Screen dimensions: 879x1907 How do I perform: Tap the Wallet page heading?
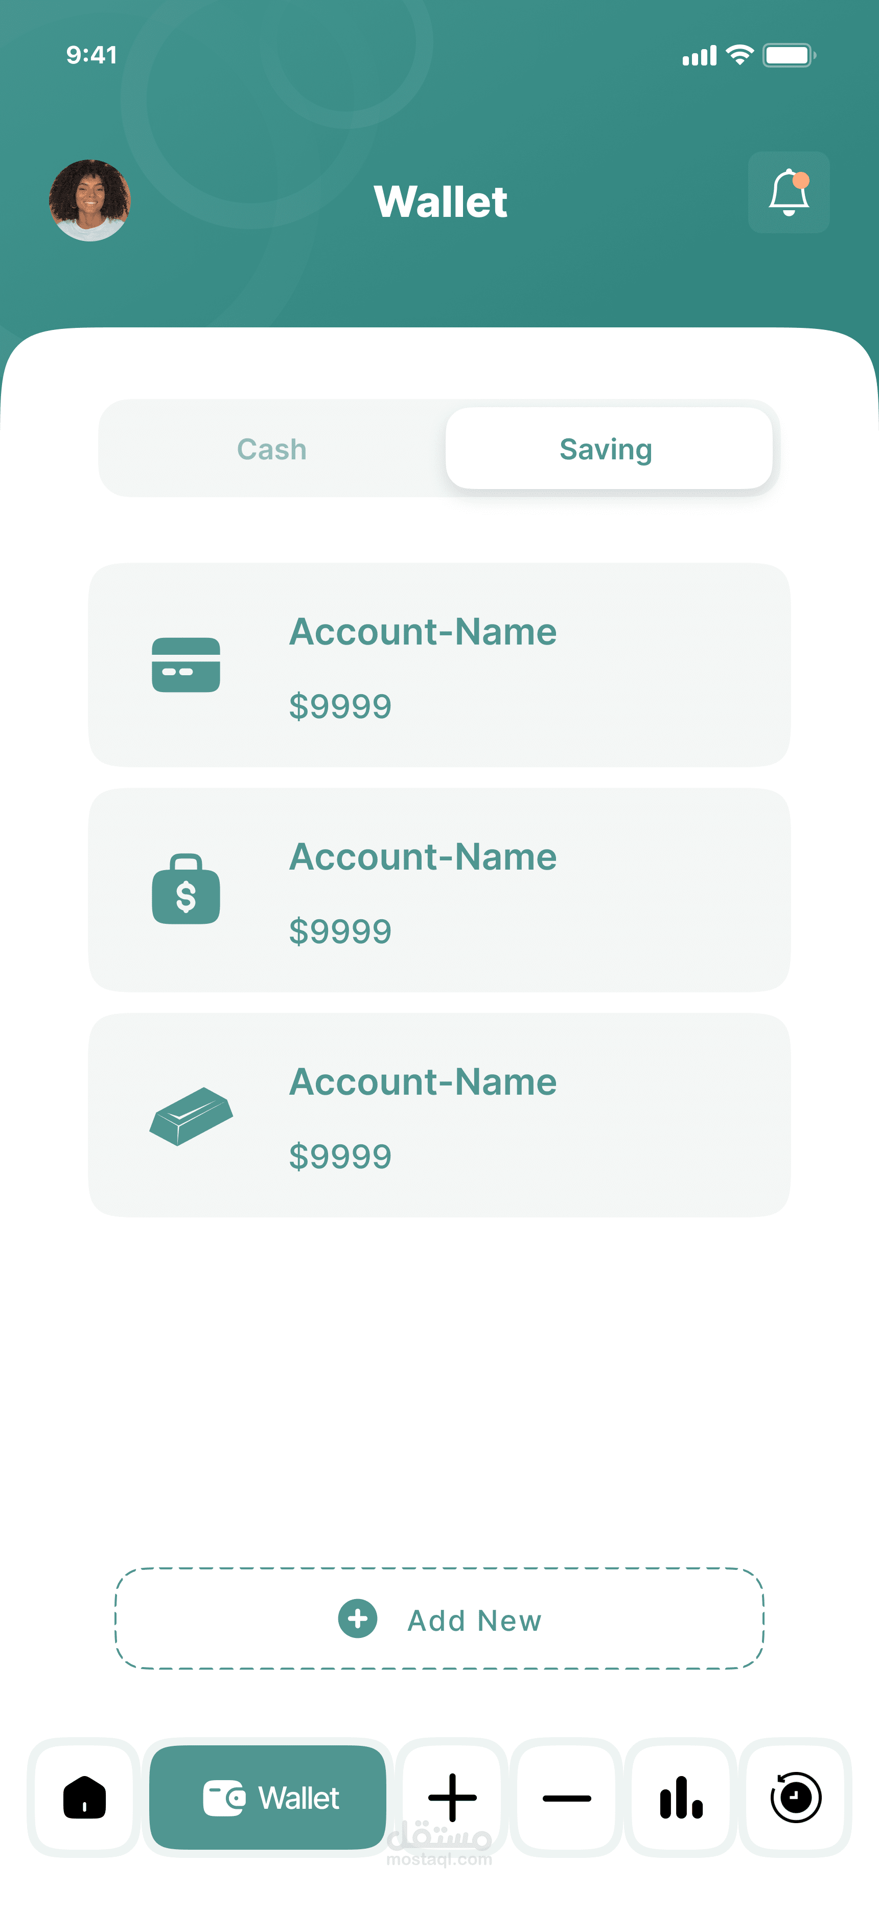(x=440, y=202)
